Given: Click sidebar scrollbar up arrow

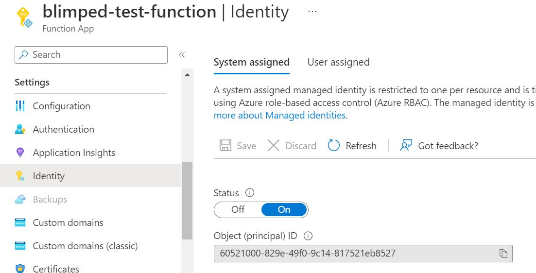Looking at the screenshot, I should click(187, 75).
